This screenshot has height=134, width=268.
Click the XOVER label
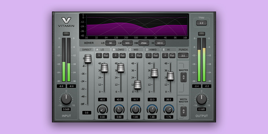pyautogui.click(x=89, y=43)
